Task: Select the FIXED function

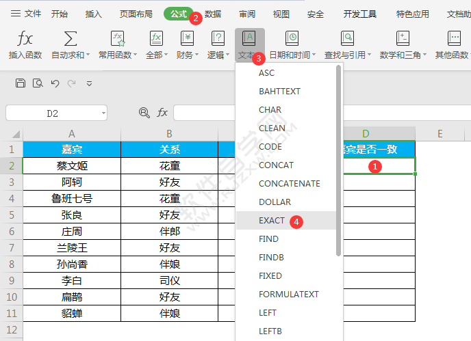Action: click(286, 275)
